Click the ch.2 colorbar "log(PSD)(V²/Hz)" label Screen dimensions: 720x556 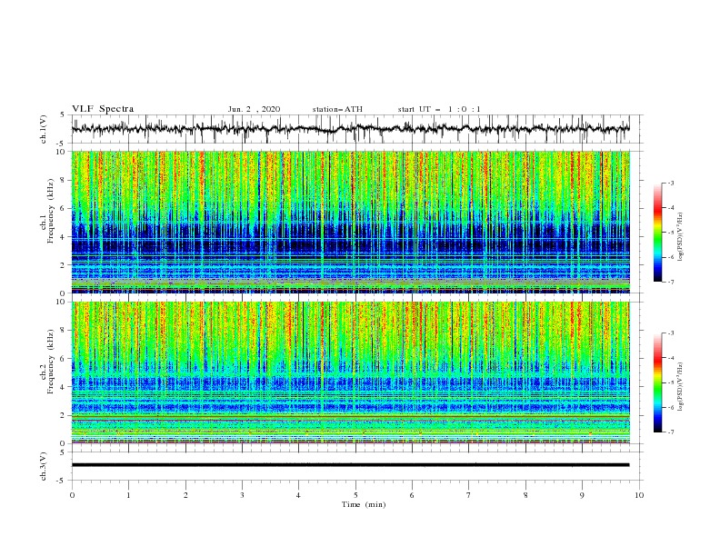click(680, 386)
